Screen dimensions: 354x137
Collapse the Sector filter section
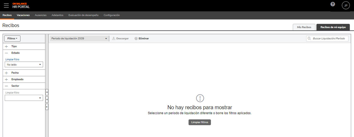(x=24, y=86)
